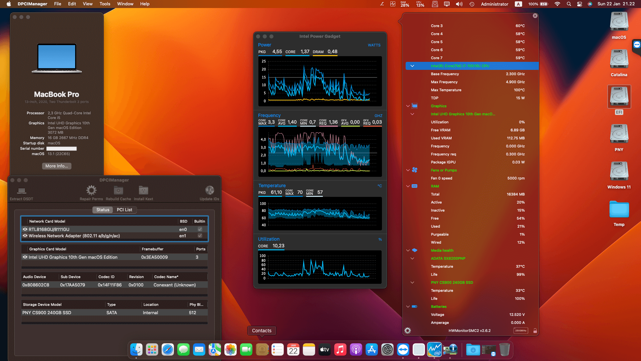Collapse the Graphics section in HWMonitor

point(408,106)
